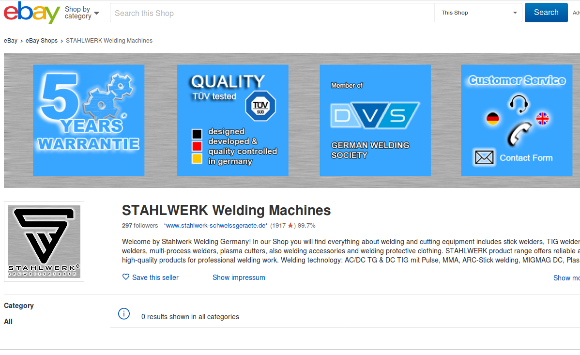Click the gears warranty icon
Viewport: 580px width, 355px height.
click(107, 95)
